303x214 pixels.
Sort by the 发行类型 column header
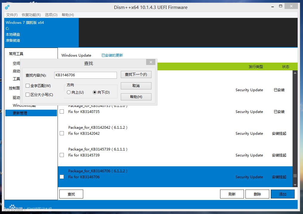click(x=256, y=67)
